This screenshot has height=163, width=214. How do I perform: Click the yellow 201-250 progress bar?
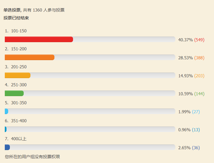[x=17, y=75]
